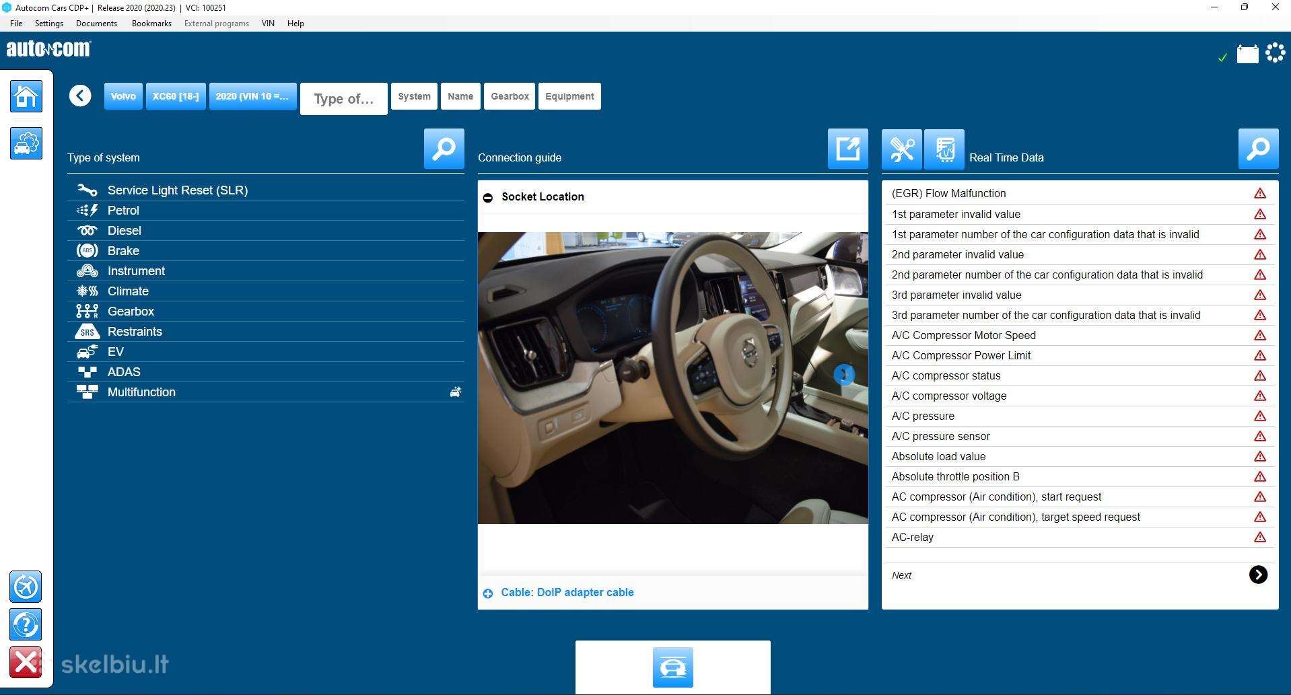Open the Help question mark sidebar icon
Viewport: 1291px width, 695px height.
coord(26,624)
